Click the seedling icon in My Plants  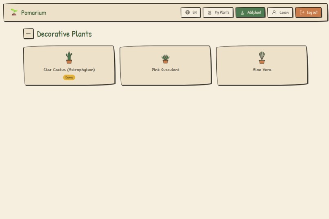(x=210, y=13)
